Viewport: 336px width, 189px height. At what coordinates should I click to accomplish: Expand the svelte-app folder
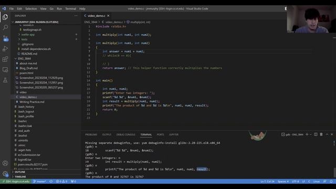tap(28, 35)
